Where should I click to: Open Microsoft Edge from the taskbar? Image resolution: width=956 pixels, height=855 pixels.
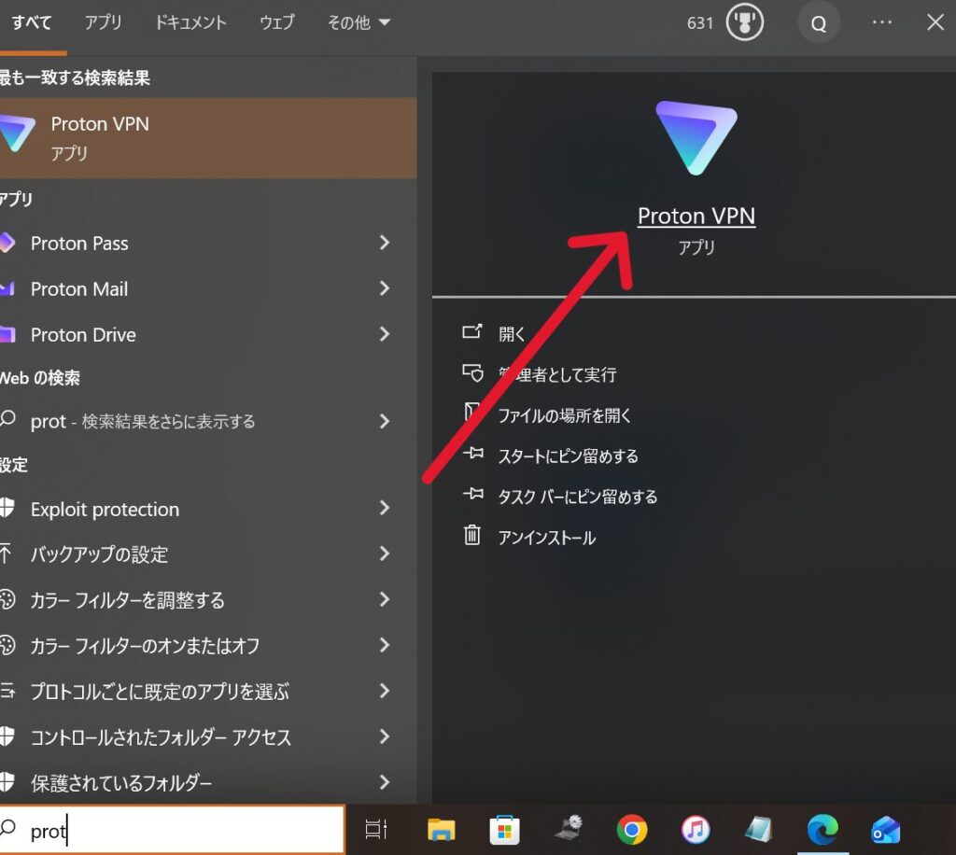click(x=822, y=829)
